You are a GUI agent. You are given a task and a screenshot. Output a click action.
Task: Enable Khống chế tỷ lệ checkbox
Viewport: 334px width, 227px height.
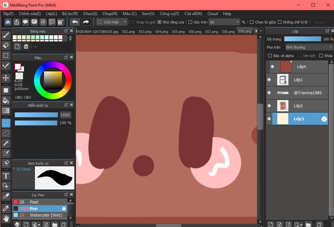pos(280,22)
